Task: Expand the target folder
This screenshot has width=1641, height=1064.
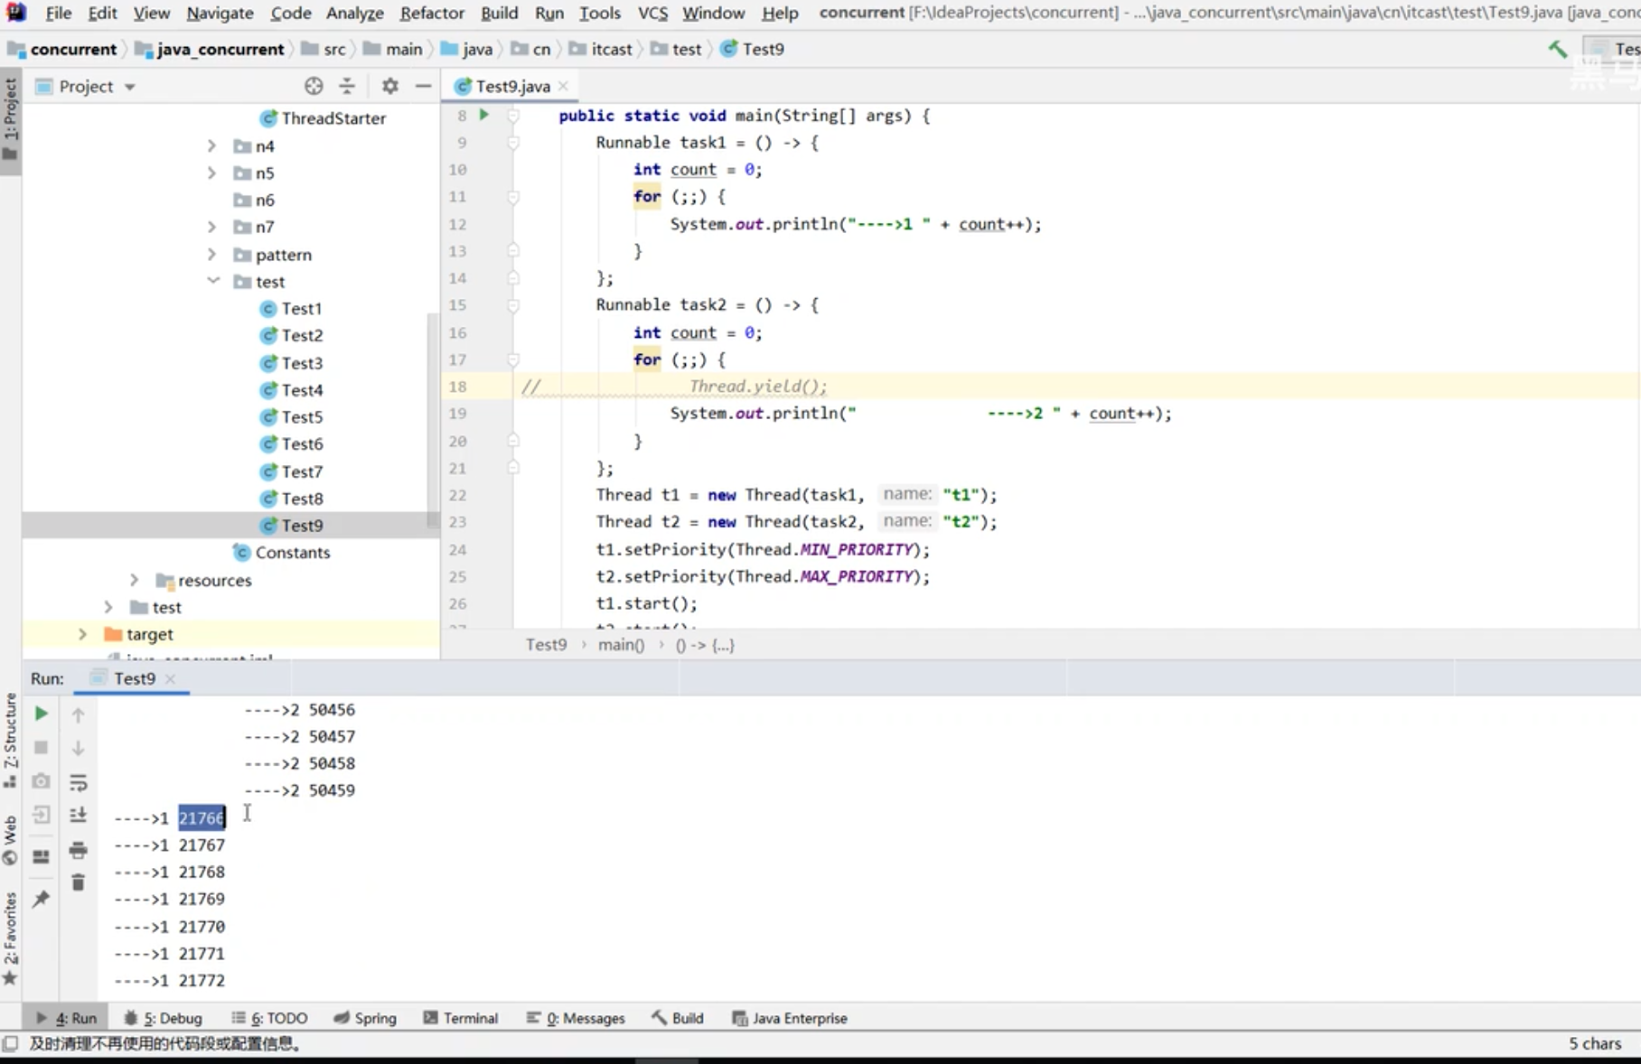Action: 82,634
